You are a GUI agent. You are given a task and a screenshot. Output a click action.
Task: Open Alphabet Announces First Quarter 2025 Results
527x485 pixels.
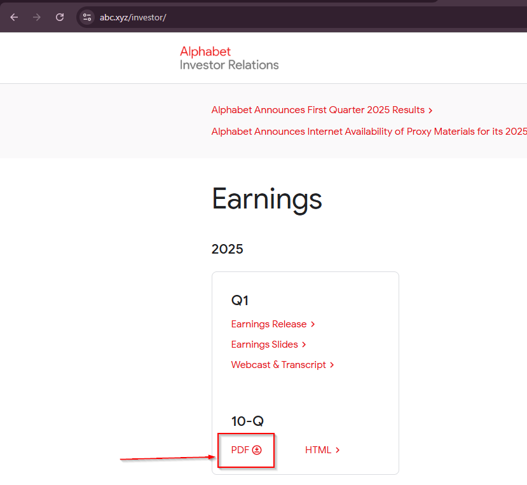tap(318, 110)
